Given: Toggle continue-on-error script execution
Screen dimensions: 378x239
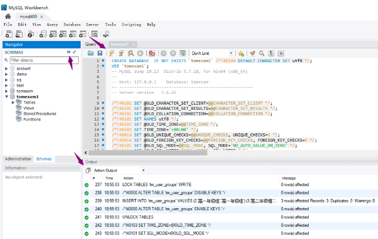Looking at the screenshot, I should [152, 53].
